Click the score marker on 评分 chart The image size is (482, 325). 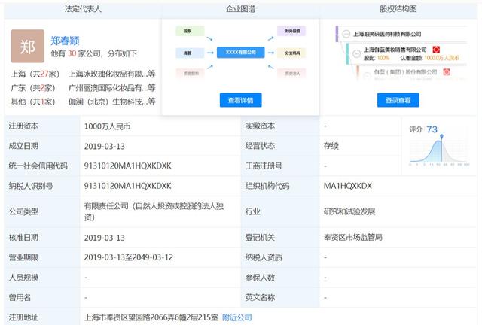pyautogui.click(x=442, y=136)
